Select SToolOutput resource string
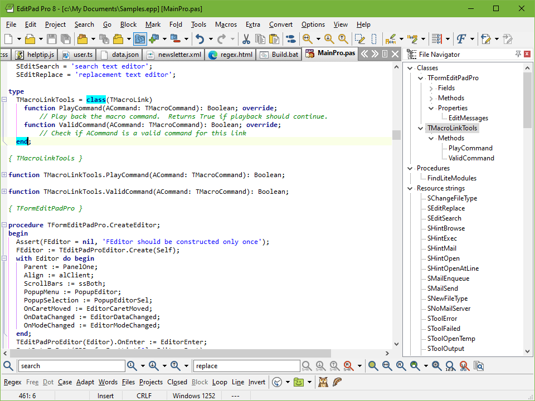 point(446,349)
